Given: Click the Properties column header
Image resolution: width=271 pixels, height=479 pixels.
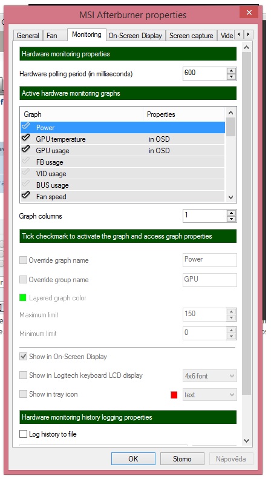Looking at the screenshot, I should tap(184, 114).
